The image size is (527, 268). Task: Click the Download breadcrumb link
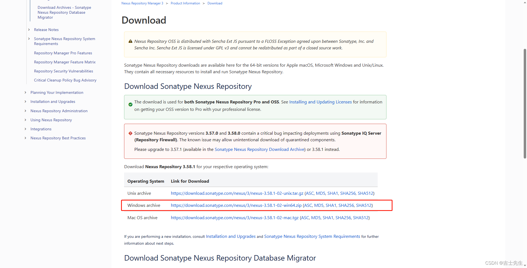tap(215, 3)
